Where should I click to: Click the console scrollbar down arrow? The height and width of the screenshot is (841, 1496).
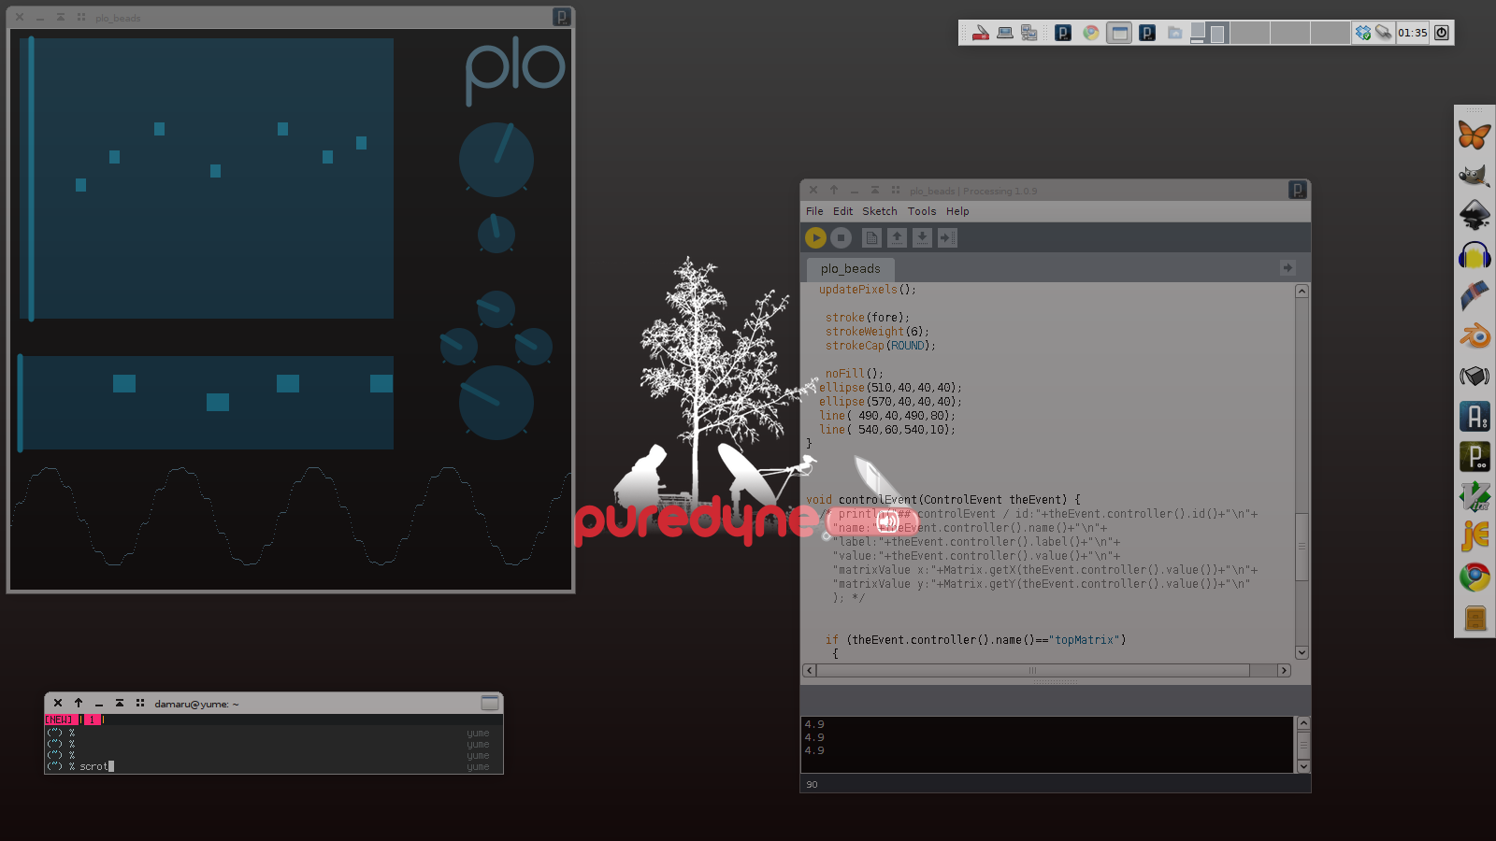1303,766
